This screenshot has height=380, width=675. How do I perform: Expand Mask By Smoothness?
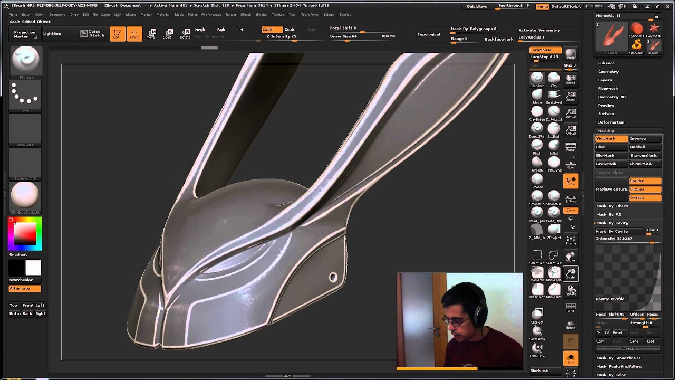tap(618, 358)
